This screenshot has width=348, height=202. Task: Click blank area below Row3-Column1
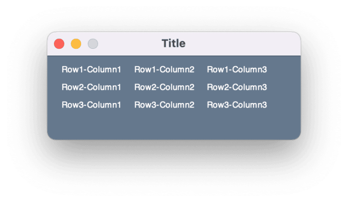point(92,124)
